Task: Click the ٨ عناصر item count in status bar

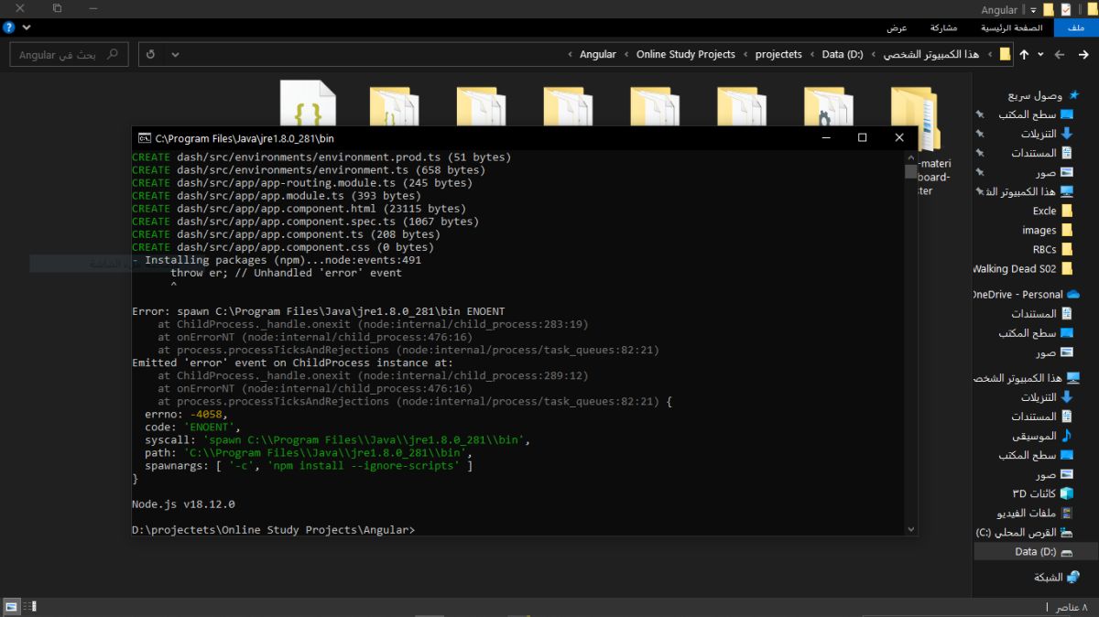Action: click(x=1072, y=607)
